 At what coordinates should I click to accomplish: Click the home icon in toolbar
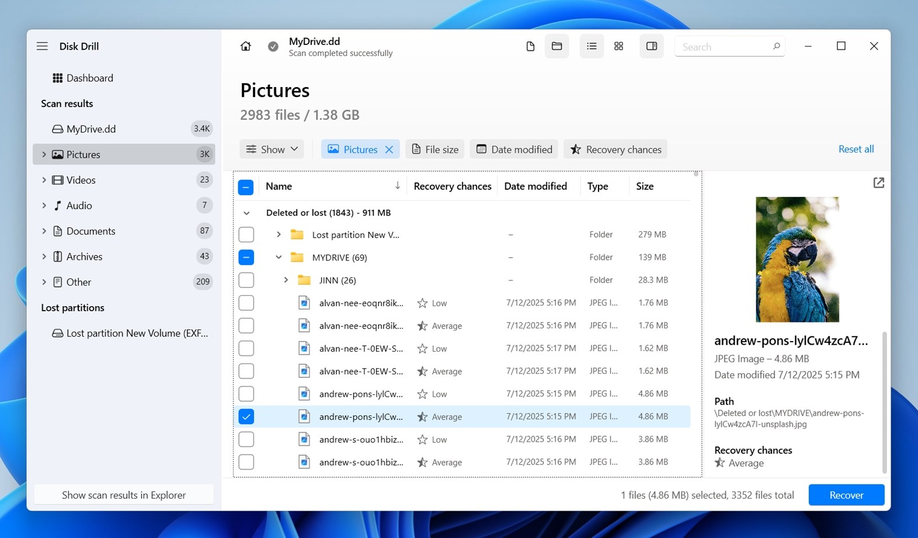pyautogui.click(x=245, y=47)
